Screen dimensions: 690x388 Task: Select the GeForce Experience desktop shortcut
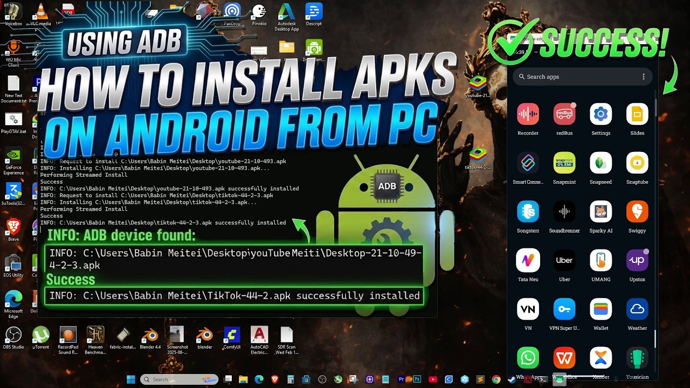click(x=13, y=162)
